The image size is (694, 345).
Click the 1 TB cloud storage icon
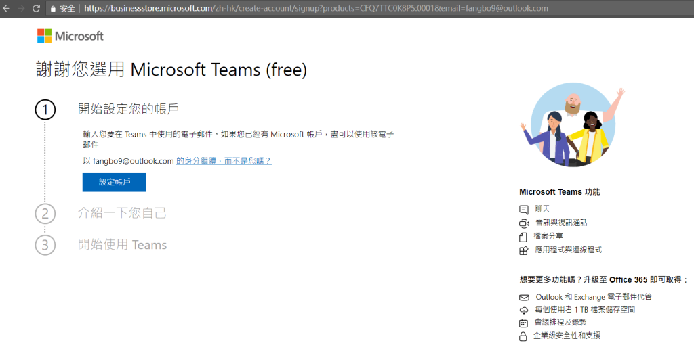pos(524,310)
